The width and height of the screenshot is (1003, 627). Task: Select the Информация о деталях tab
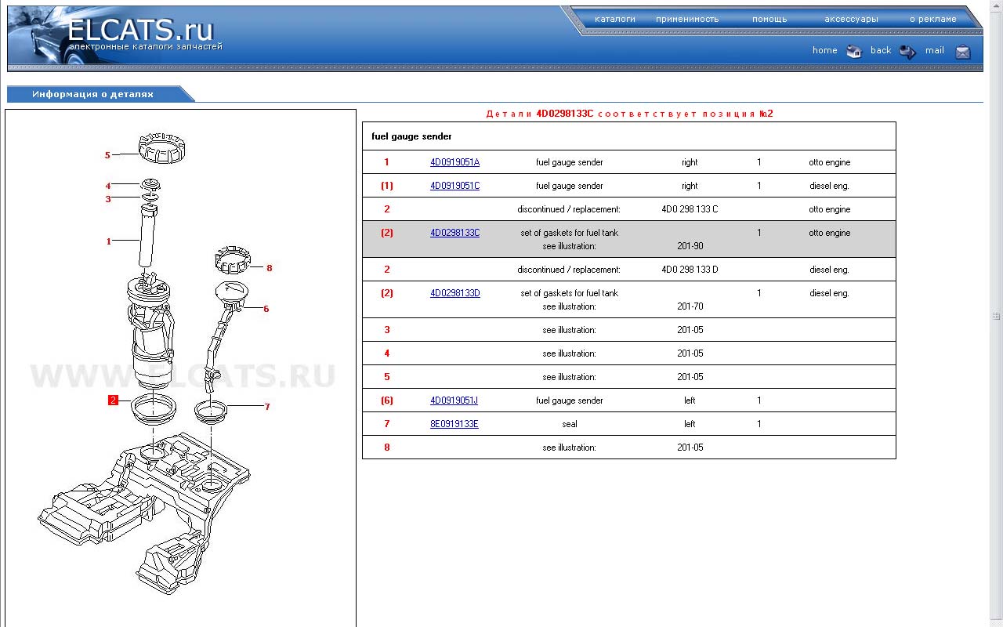click(x=93, y=94)
